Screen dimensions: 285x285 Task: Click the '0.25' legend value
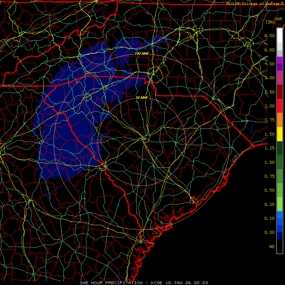[x=269, y=205]
